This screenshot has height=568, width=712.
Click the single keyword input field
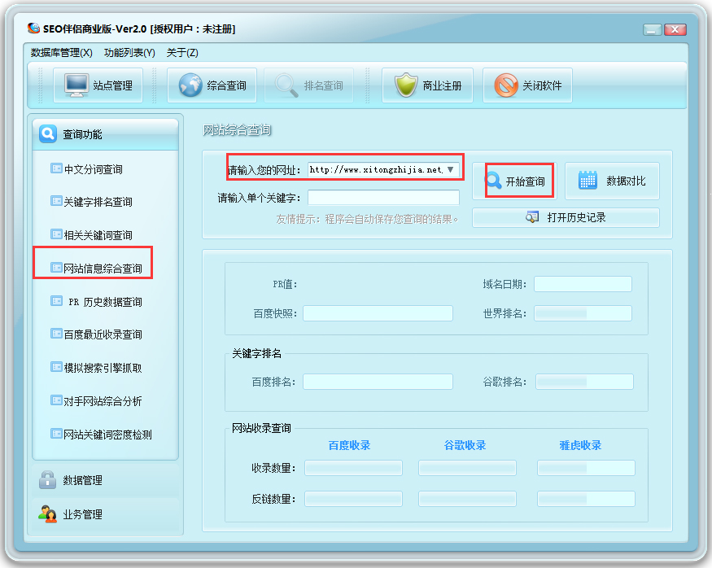(x=383, y=198)
